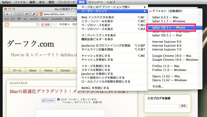Select Safari 5.1.7 — Windows user agent
This screenshot has width=207, height=117.
[175, 21]
